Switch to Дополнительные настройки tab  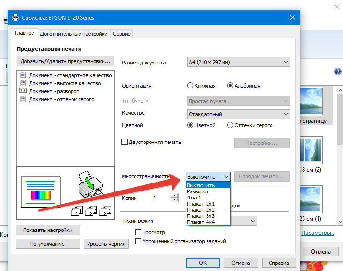click(x=74, y=34)
